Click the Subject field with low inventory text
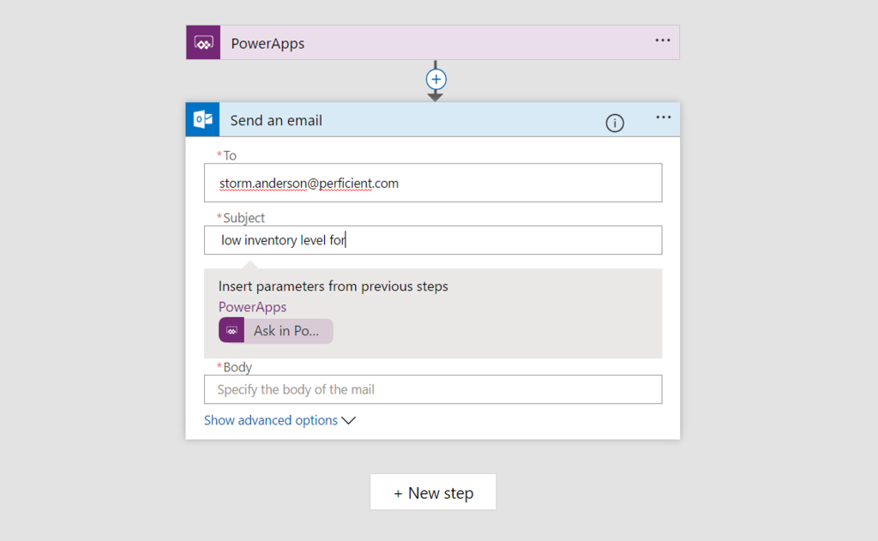Viewport: 878px width, 541px height. pos(432,240)
